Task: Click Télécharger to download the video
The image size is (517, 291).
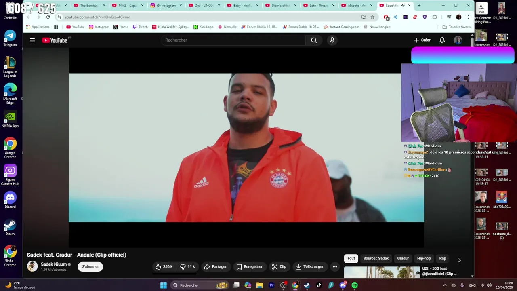Action: click(x=310, y=266)
